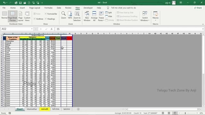Click the Macros button icon
205x115 pixels.
[155, 14]
